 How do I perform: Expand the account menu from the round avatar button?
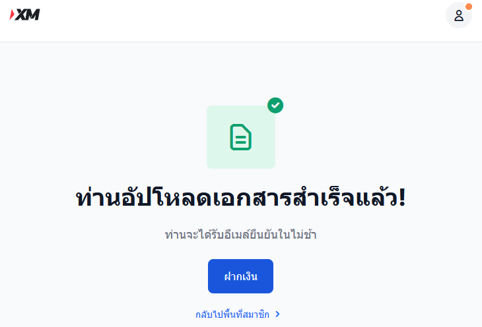point(459,15)
